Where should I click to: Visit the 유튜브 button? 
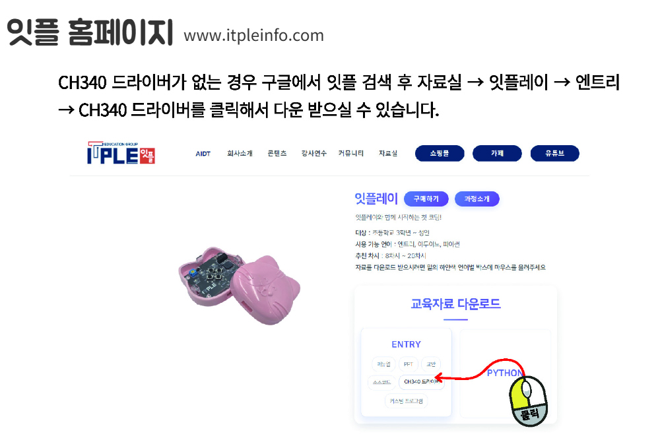pos(555,153)
